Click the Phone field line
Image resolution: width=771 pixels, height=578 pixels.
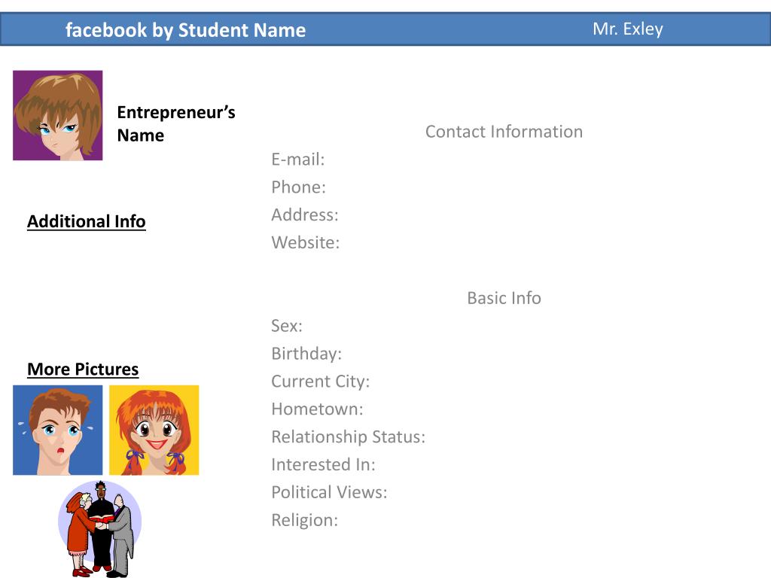pos(298,187)
